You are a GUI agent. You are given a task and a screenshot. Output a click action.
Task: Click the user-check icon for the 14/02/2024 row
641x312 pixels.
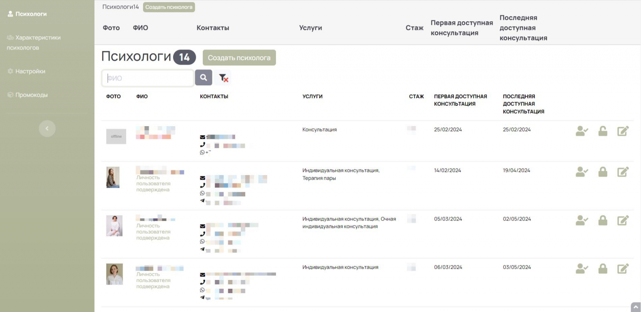coord(582,172)
